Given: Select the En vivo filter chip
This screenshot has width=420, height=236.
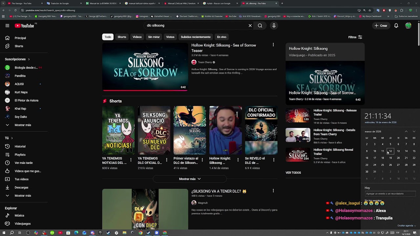Looking at the screenshot, I should [221, 37].
